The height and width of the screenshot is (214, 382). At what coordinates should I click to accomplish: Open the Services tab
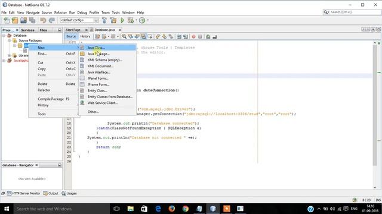(x=27, y=30)
